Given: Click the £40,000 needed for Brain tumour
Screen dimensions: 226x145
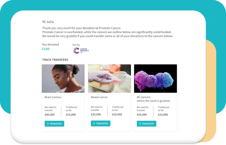Looking at the screenshot, I should click(x=50, y=115).
